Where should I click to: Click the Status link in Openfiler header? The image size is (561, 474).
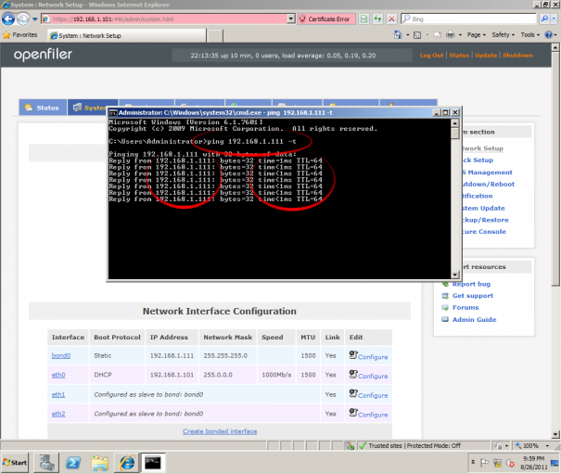point(459,55)
